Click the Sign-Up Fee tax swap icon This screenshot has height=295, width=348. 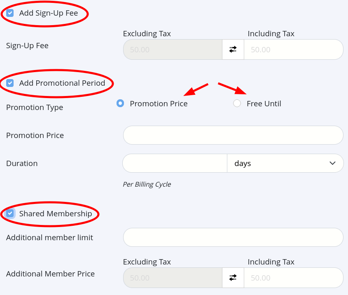[x=233, y=49]
